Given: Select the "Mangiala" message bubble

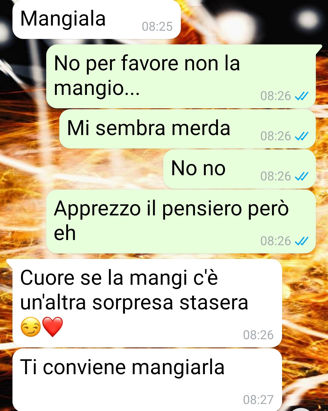Looking at the screenshot, I should point(97,19).
